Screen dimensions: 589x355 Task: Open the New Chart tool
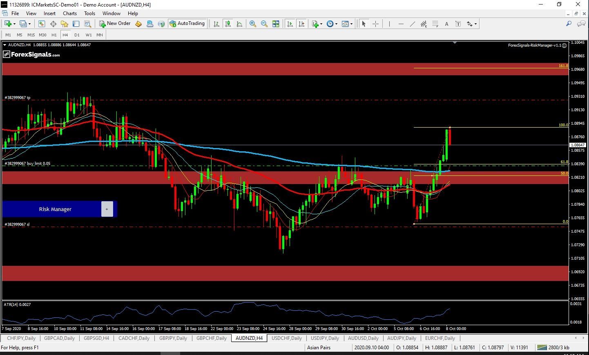tap(8, 24)
